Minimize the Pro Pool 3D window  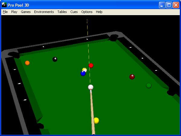[162, 5]
